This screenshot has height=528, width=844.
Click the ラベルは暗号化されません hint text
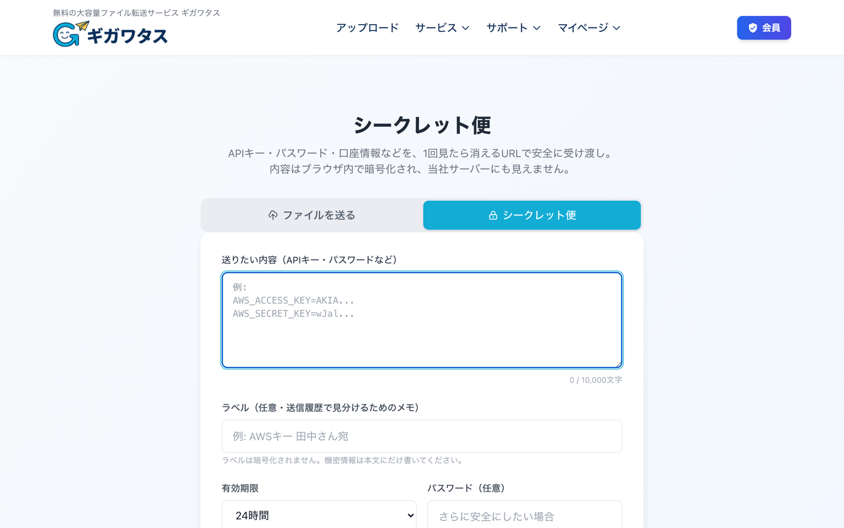[343, 460]
